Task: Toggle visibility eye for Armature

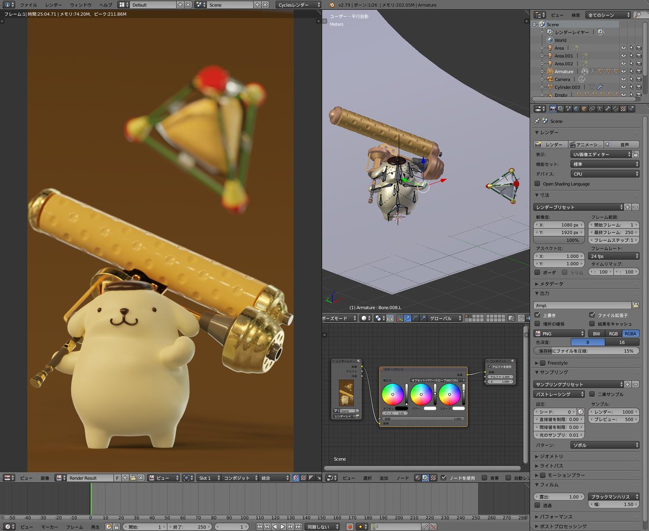Action: [x=624, y=71]
